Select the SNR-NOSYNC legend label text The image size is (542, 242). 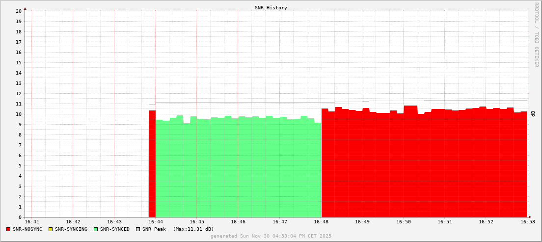[x=27, y=229]
